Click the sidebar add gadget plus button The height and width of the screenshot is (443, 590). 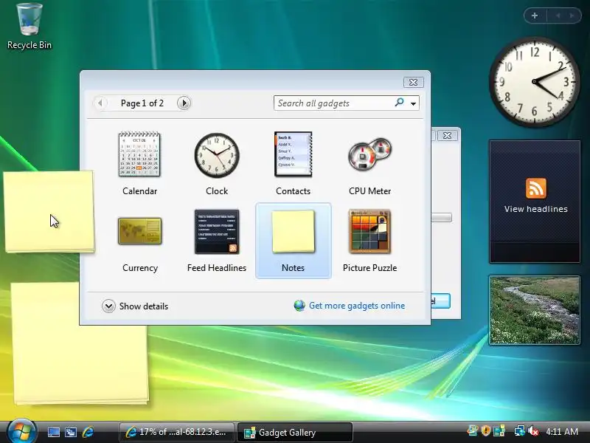click(x=535, y=16)
